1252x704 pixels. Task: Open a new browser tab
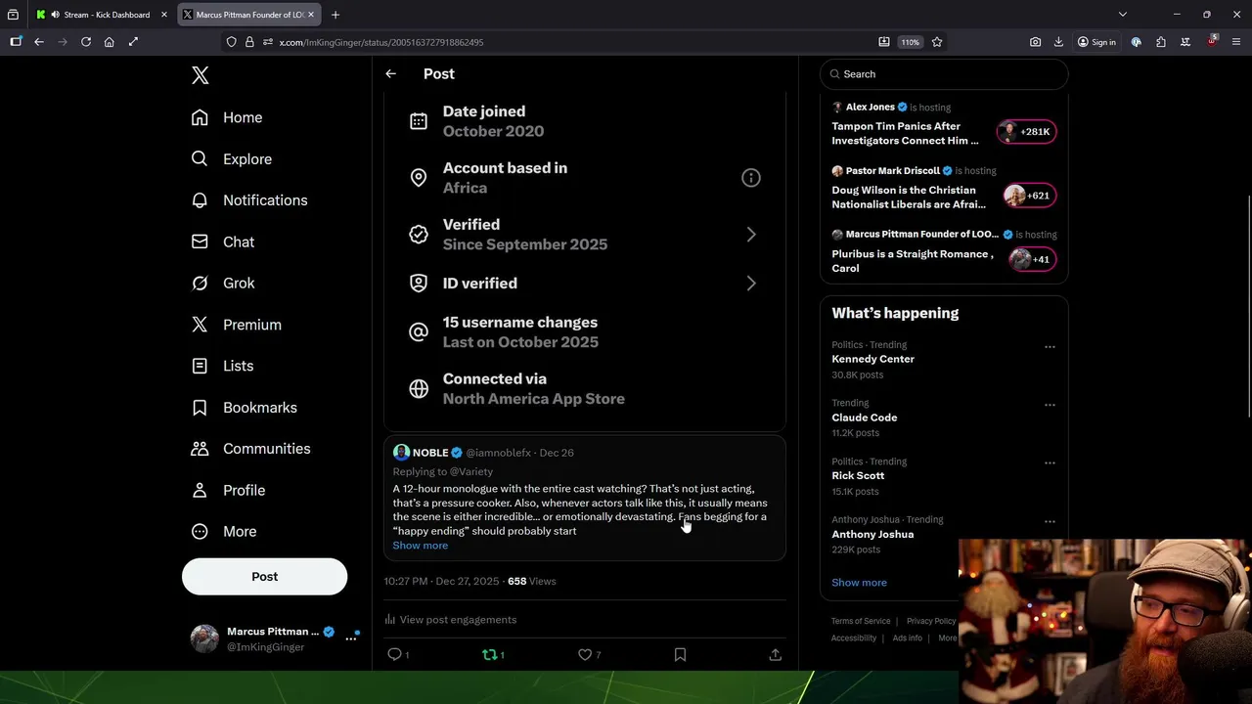(x=335, y=15)
